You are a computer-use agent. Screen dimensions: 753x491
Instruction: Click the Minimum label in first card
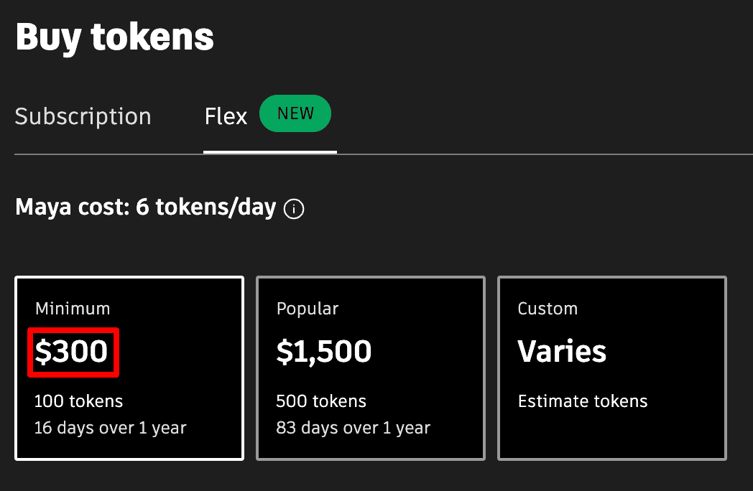(x=73, y=309)
